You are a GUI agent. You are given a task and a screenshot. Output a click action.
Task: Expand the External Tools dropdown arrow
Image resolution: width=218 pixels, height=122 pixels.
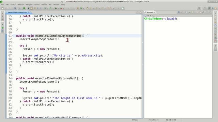64,8
